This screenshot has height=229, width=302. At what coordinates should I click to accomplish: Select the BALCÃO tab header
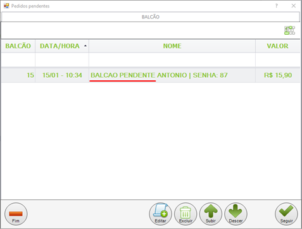point(151,17)
